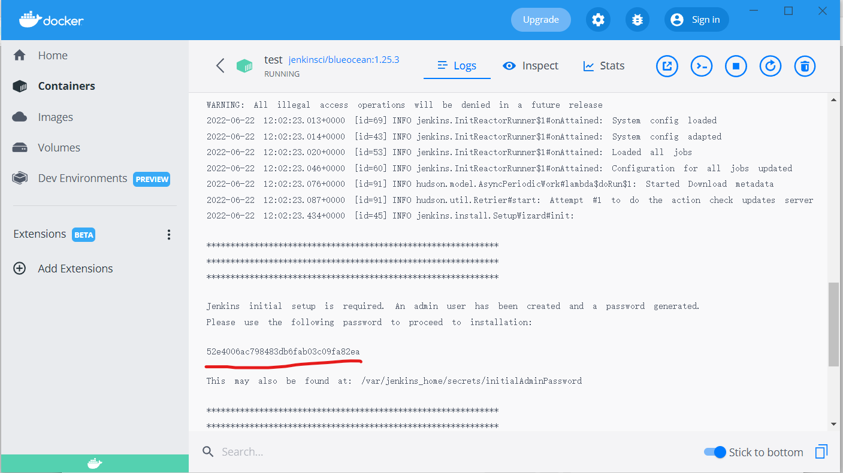Click the scrollbar down arrow

833,424
